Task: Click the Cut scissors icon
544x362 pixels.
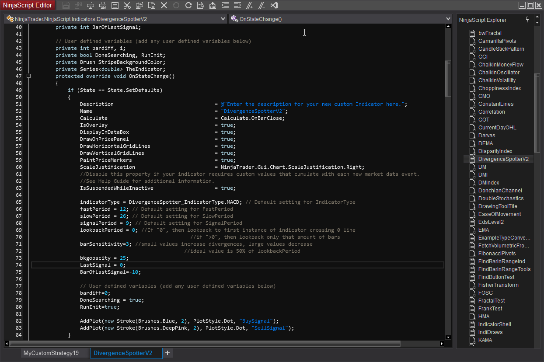Action: 127,5
